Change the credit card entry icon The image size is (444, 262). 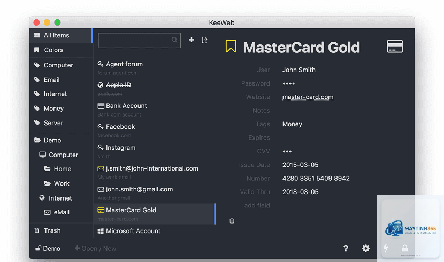click(x=395, y=47)
